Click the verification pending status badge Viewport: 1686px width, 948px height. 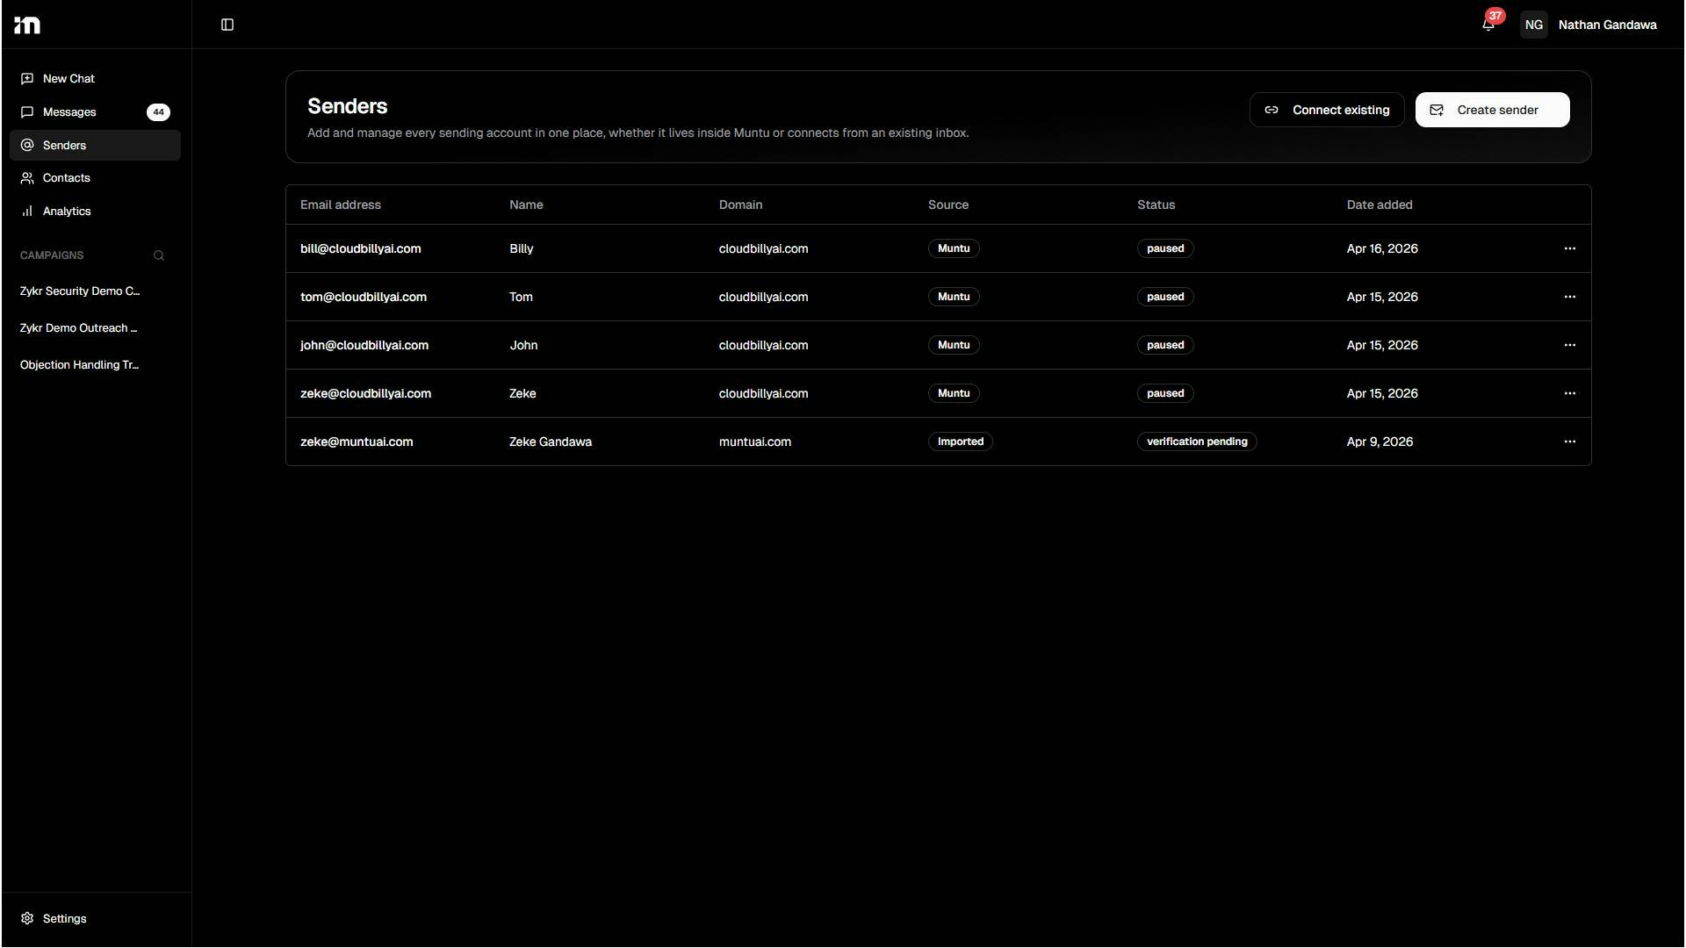pos(1197,442)
